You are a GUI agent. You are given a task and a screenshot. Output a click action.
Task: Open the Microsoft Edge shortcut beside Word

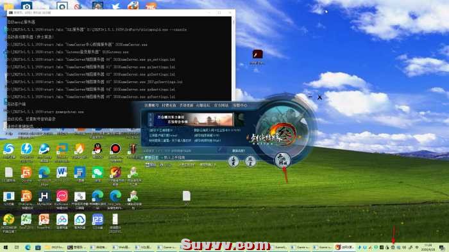tap(44, 173)
